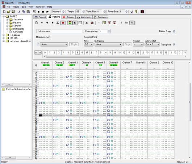Play pattern from start in pattern toolbar

click(x=47, y=23)
